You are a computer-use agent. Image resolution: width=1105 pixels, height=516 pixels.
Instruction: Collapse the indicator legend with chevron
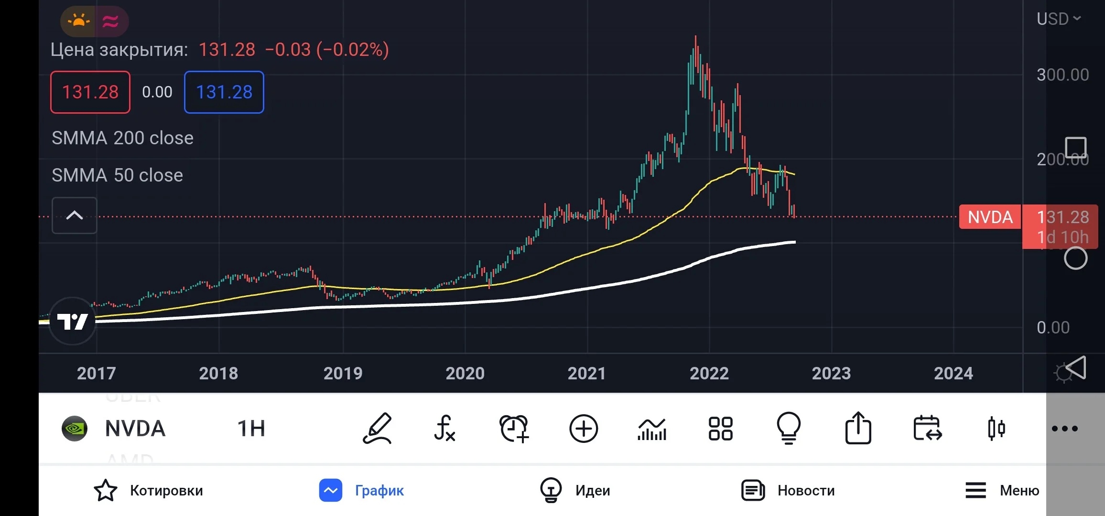click(x=74, y=215)
